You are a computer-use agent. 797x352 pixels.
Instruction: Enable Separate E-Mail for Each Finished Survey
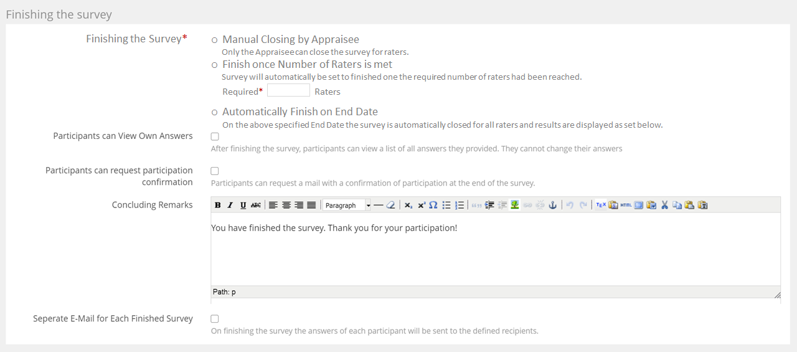click(215, 319)
